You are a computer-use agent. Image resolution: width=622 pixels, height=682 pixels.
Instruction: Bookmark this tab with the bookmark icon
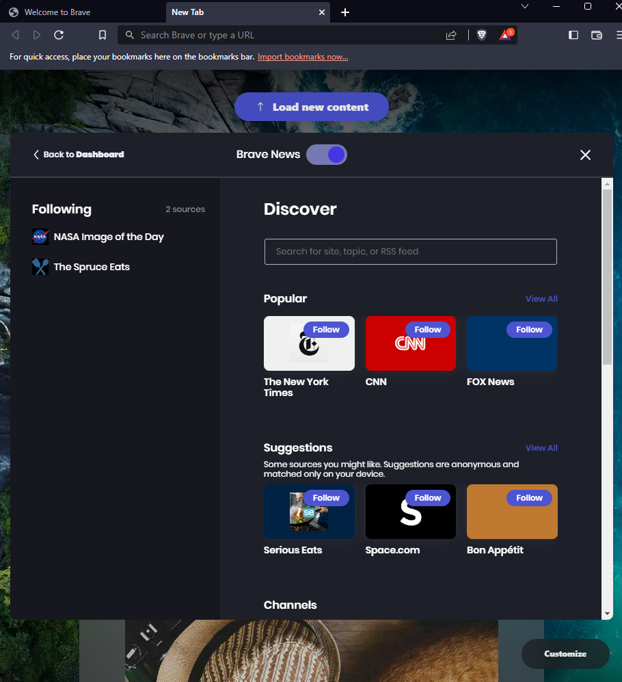click(x=102, y=35)
